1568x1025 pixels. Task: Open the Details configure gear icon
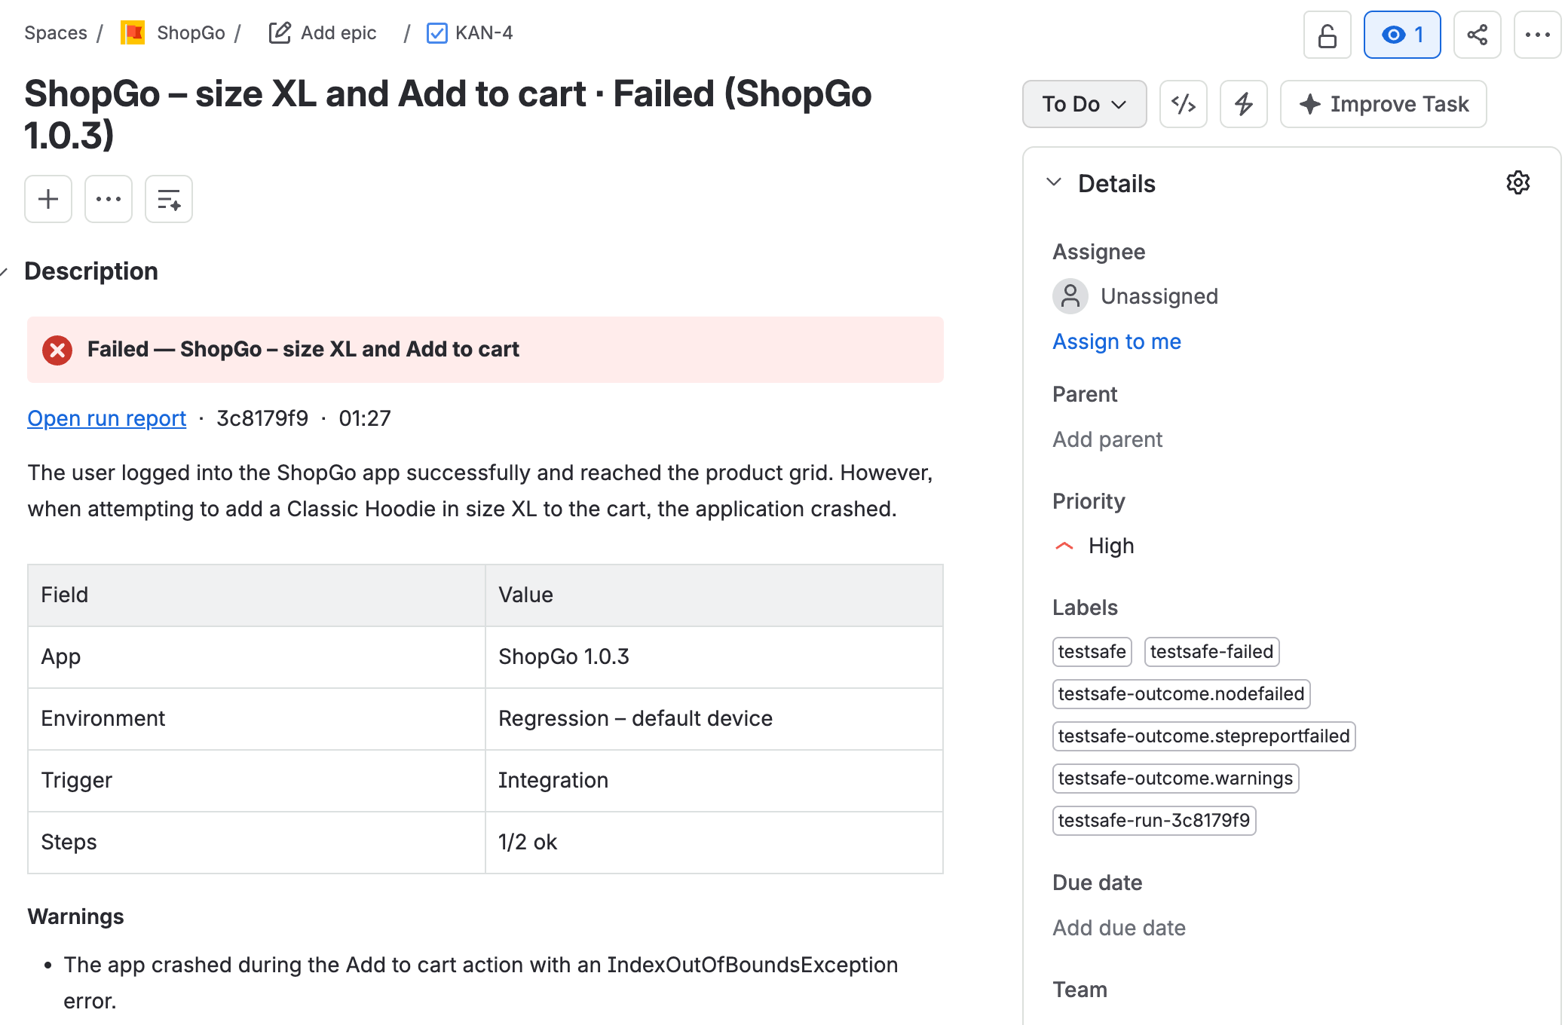point(1518,182)
